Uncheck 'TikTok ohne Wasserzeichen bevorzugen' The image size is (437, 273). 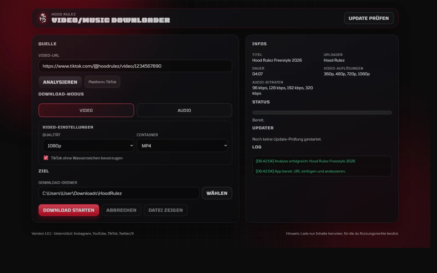(x=46, y=158)
